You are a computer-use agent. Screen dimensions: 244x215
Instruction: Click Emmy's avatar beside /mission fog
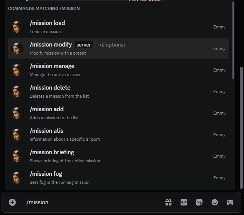18,178
